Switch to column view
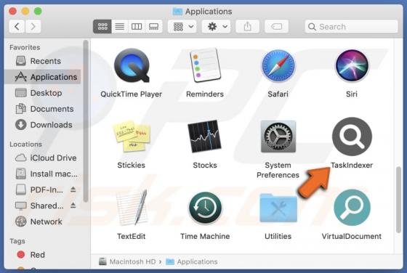Screen dimensions: 407x273 click(x=137, y=26)
